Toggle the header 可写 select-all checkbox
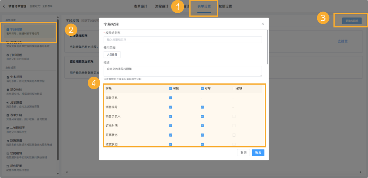 coord(202,89)
